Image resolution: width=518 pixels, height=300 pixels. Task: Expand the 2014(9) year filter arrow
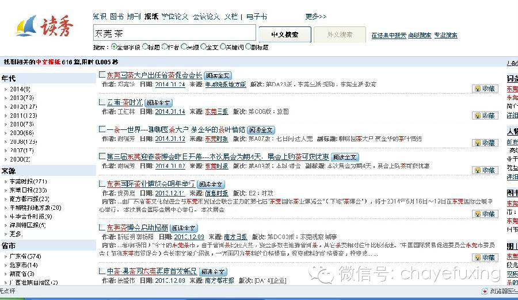click(x=6, y=90)
